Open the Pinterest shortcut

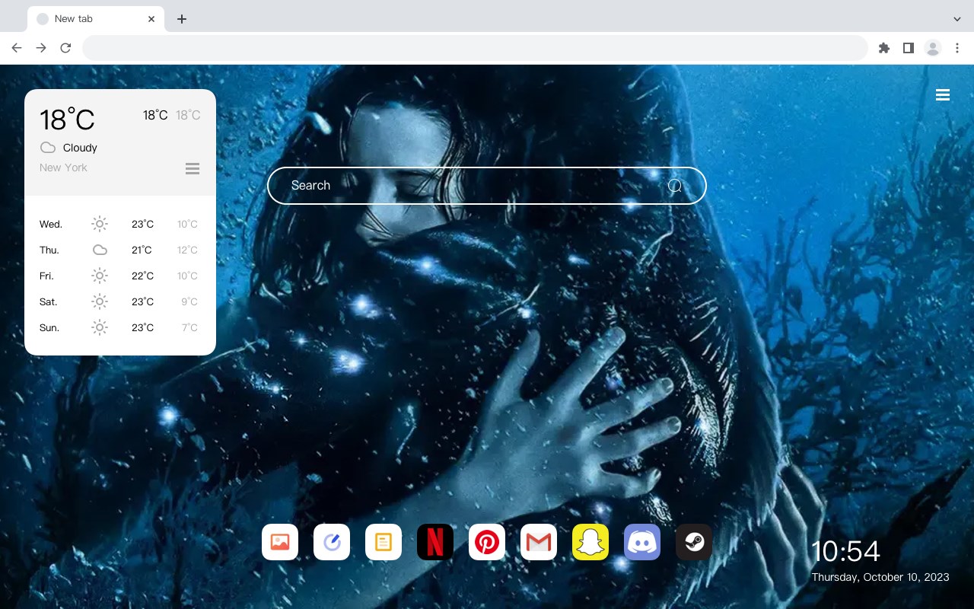(x=487, y=542)
